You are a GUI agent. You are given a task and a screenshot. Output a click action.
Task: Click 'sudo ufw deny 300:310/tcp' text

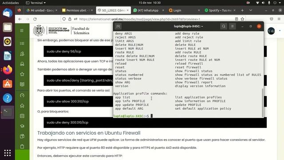tap(67, 123)
